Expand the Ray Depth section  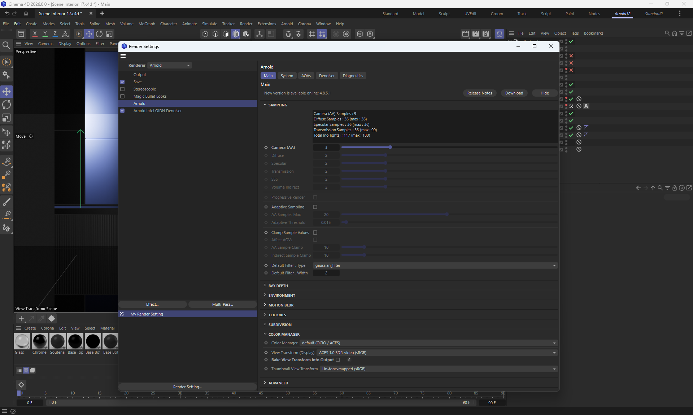pyautogui.click(x=278, y=286)
